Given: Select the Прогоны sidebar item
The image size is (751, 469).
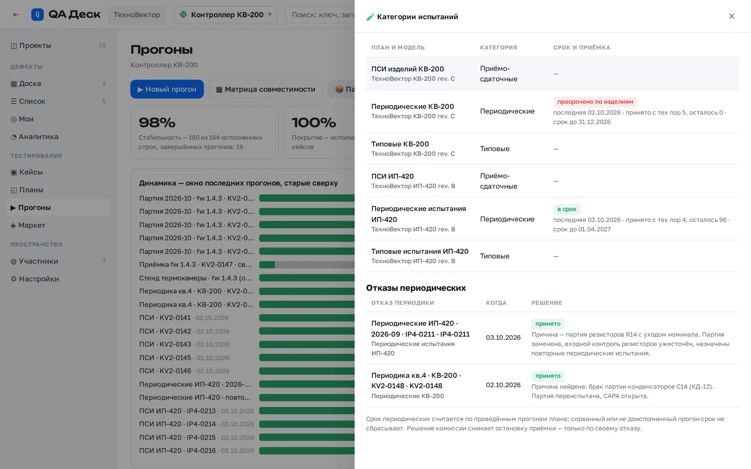Looking at the screenshot, I should click(x=58, y=208).
